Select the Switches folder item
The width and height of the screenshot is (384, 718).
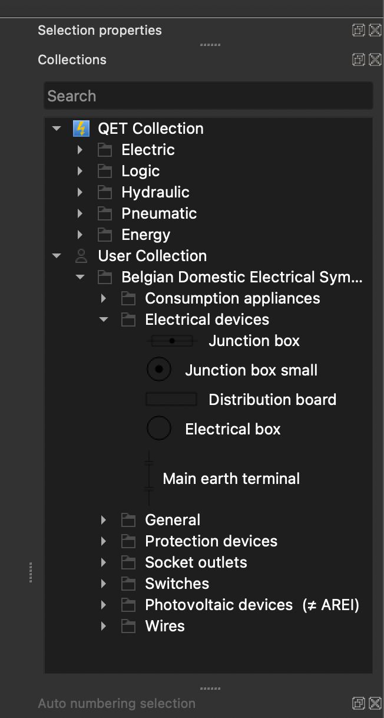(177, 584)
